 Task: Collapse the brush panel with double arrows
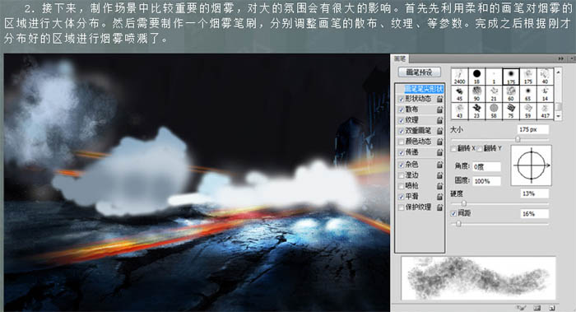click(x=560, y=58)
